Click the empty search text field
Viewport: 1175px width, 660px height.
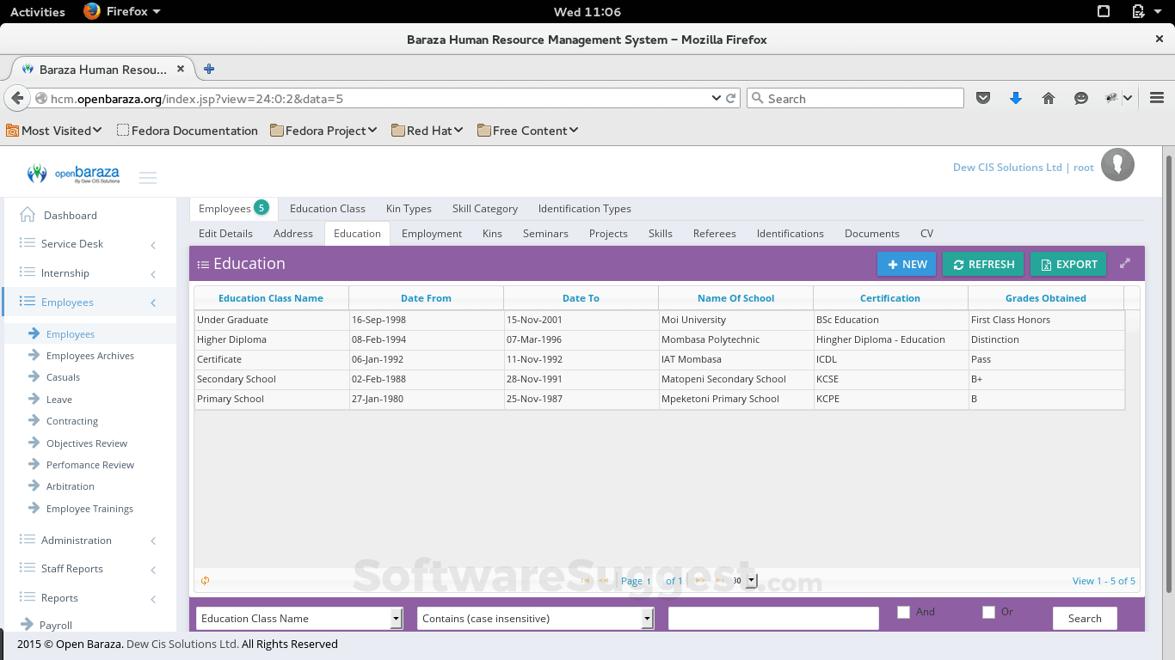tap(772, 618)
